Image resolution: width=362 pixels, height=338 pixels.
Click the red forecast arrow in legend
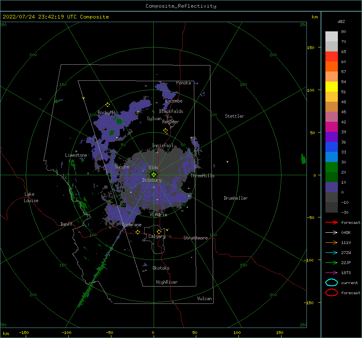331,222
